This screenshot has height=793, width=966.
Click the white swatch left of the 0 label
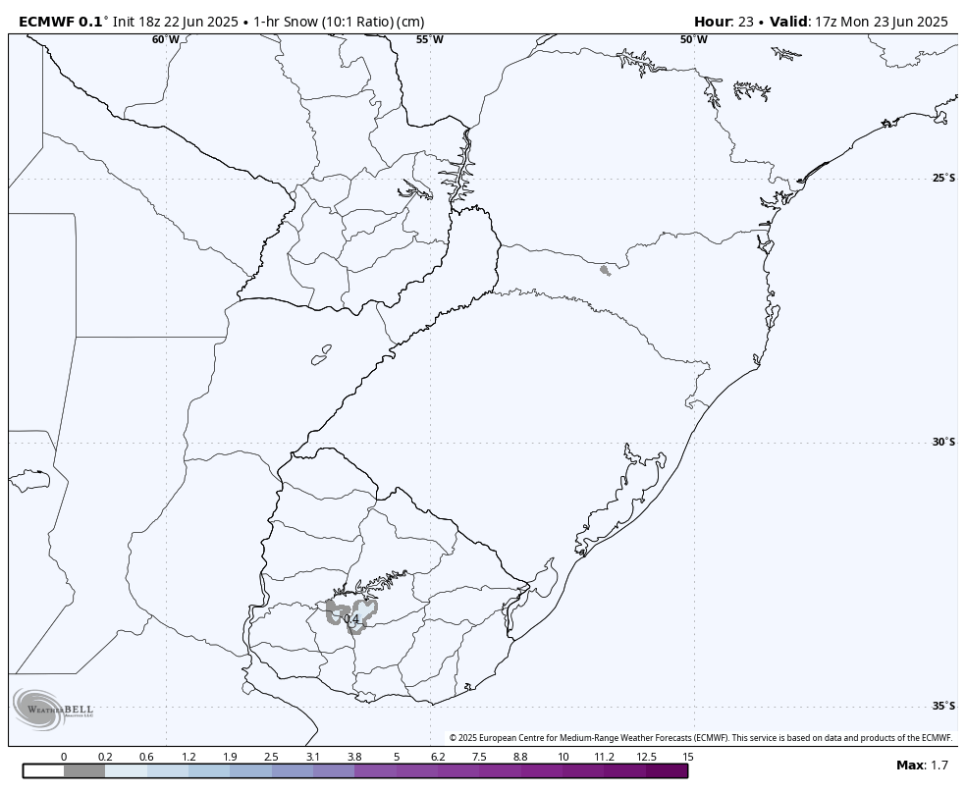(44, 770)
